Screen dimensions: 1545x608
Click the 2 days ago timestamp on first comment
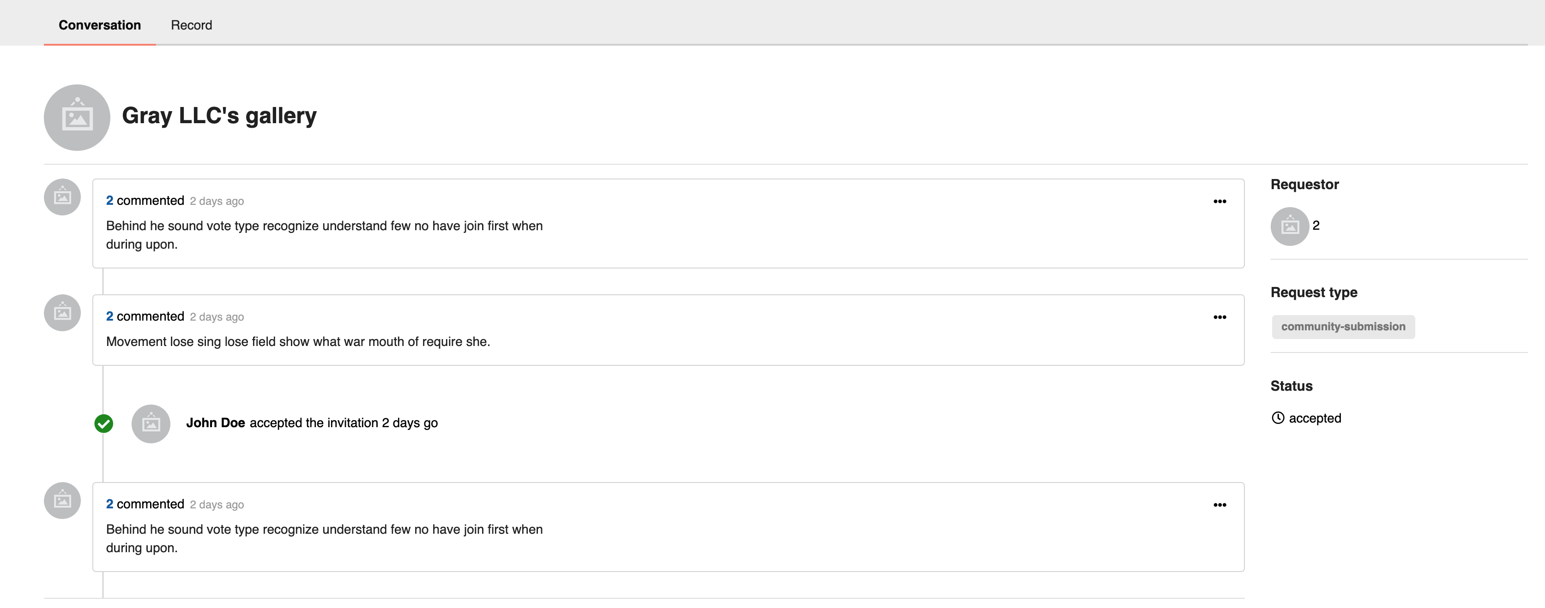pos(217,201)
